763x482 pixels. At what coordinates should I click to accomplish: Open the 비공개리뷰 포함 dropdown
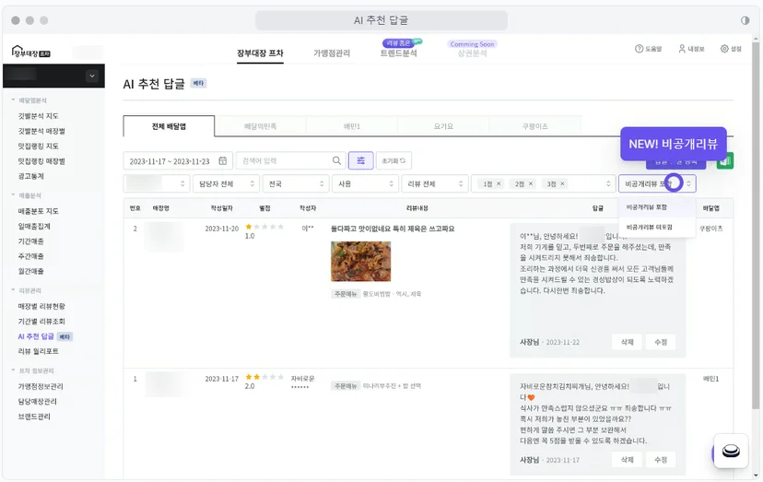657,184
